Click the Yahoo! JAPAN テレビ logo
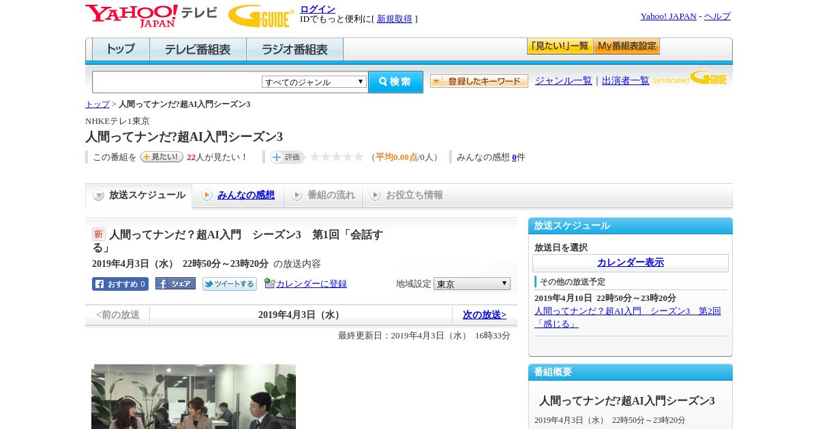Screen dimensions: 818x429 click(151, 16)
